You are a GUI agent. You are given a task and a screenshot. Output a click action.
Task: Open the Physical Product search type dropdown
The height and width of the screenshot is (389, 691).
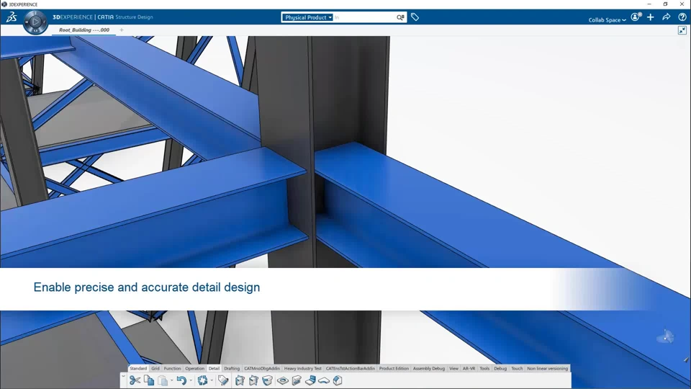307,17
